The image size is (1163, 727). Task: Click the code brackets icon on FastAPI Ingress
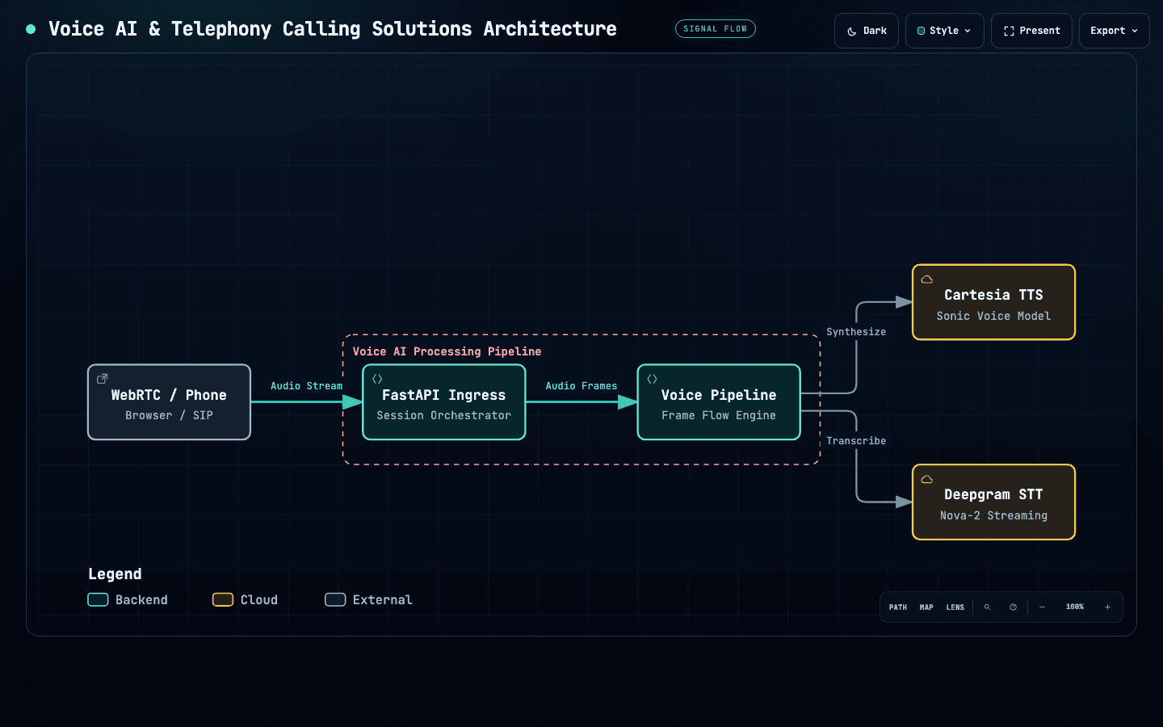click(x=377, y=379)
